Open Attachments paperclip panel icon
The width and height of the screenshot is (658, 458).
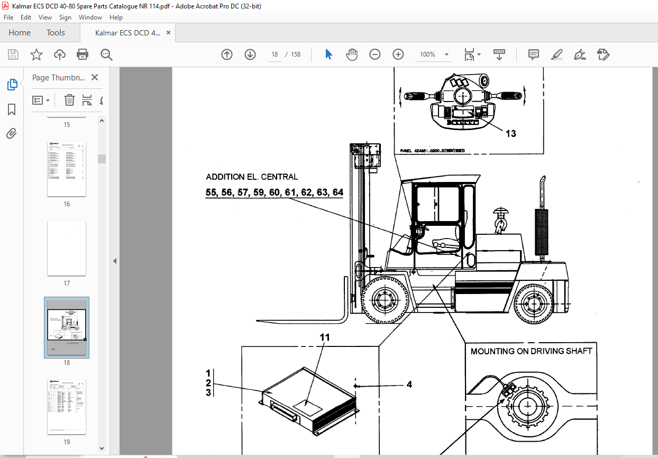tap(12, 133)
